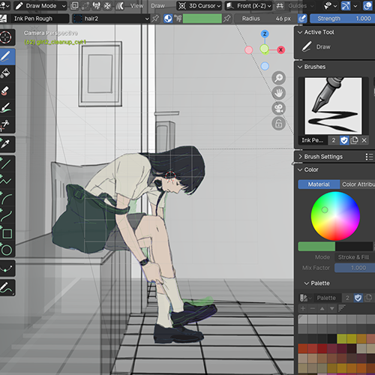Open the Draw Mode dropdown
375x375 pixels.
click(40, 6)
